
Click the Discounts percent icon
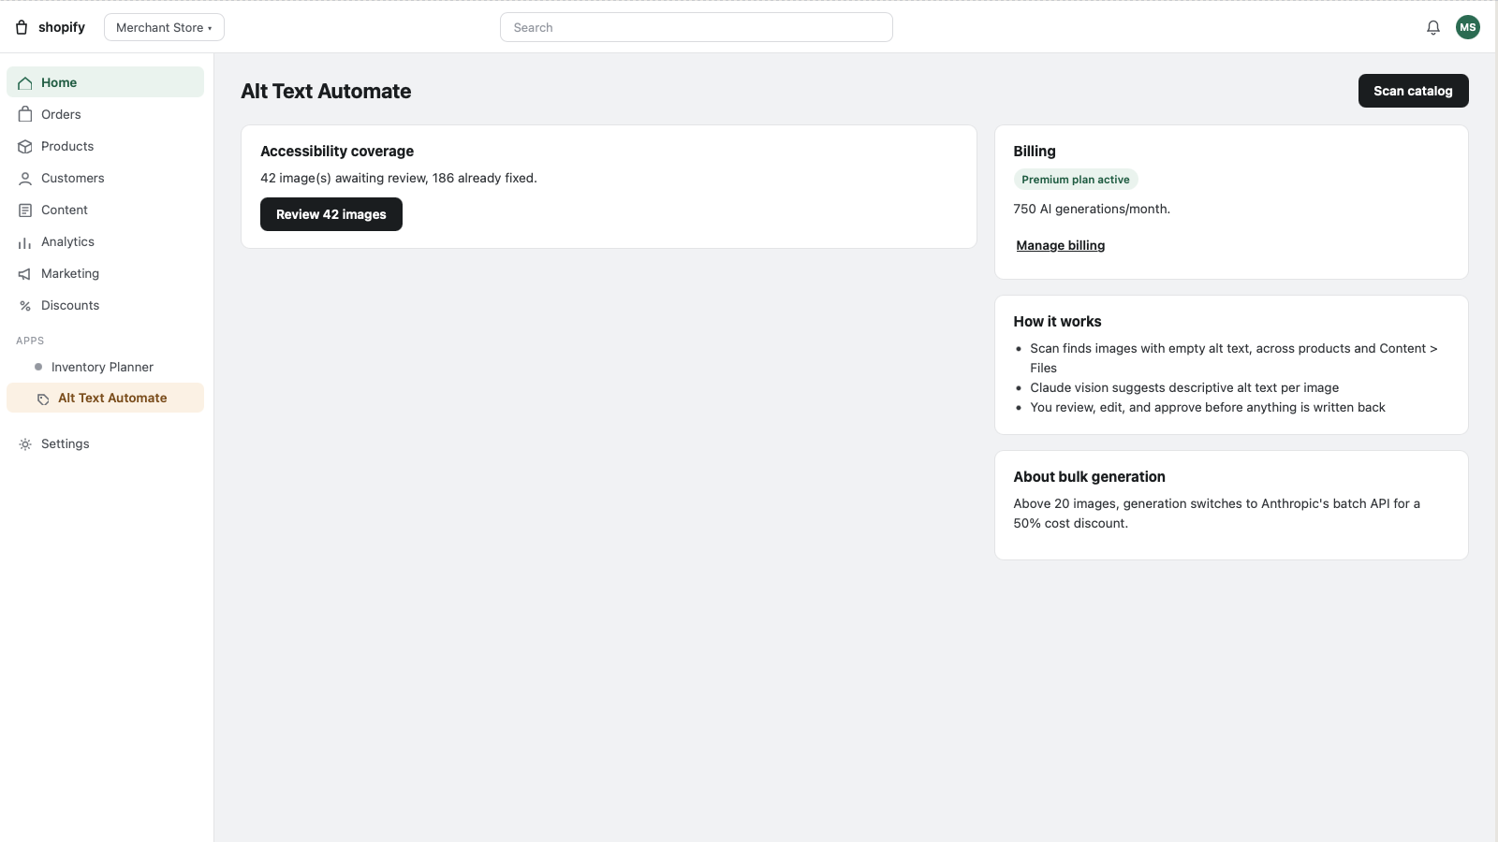[x=25, y=306]
